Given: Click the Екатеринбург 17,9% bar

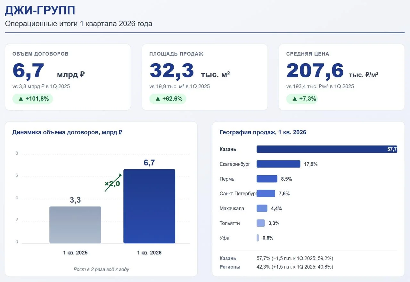Looking at the screenshot, I should (278, 164).
